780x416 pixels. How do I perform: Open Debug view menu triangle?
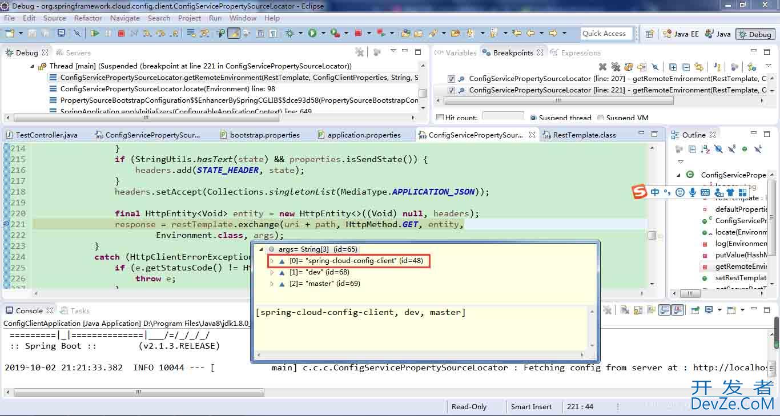[393, 51]
